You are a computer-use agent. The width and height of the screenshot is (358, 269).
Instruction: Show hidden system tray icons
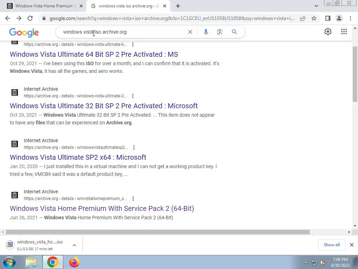[306, 263]
